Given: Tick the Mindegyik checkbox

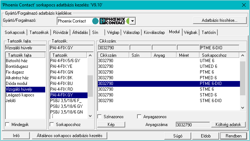Looking at the screenshot, I should pyautogui.click(x=7, y=125).
